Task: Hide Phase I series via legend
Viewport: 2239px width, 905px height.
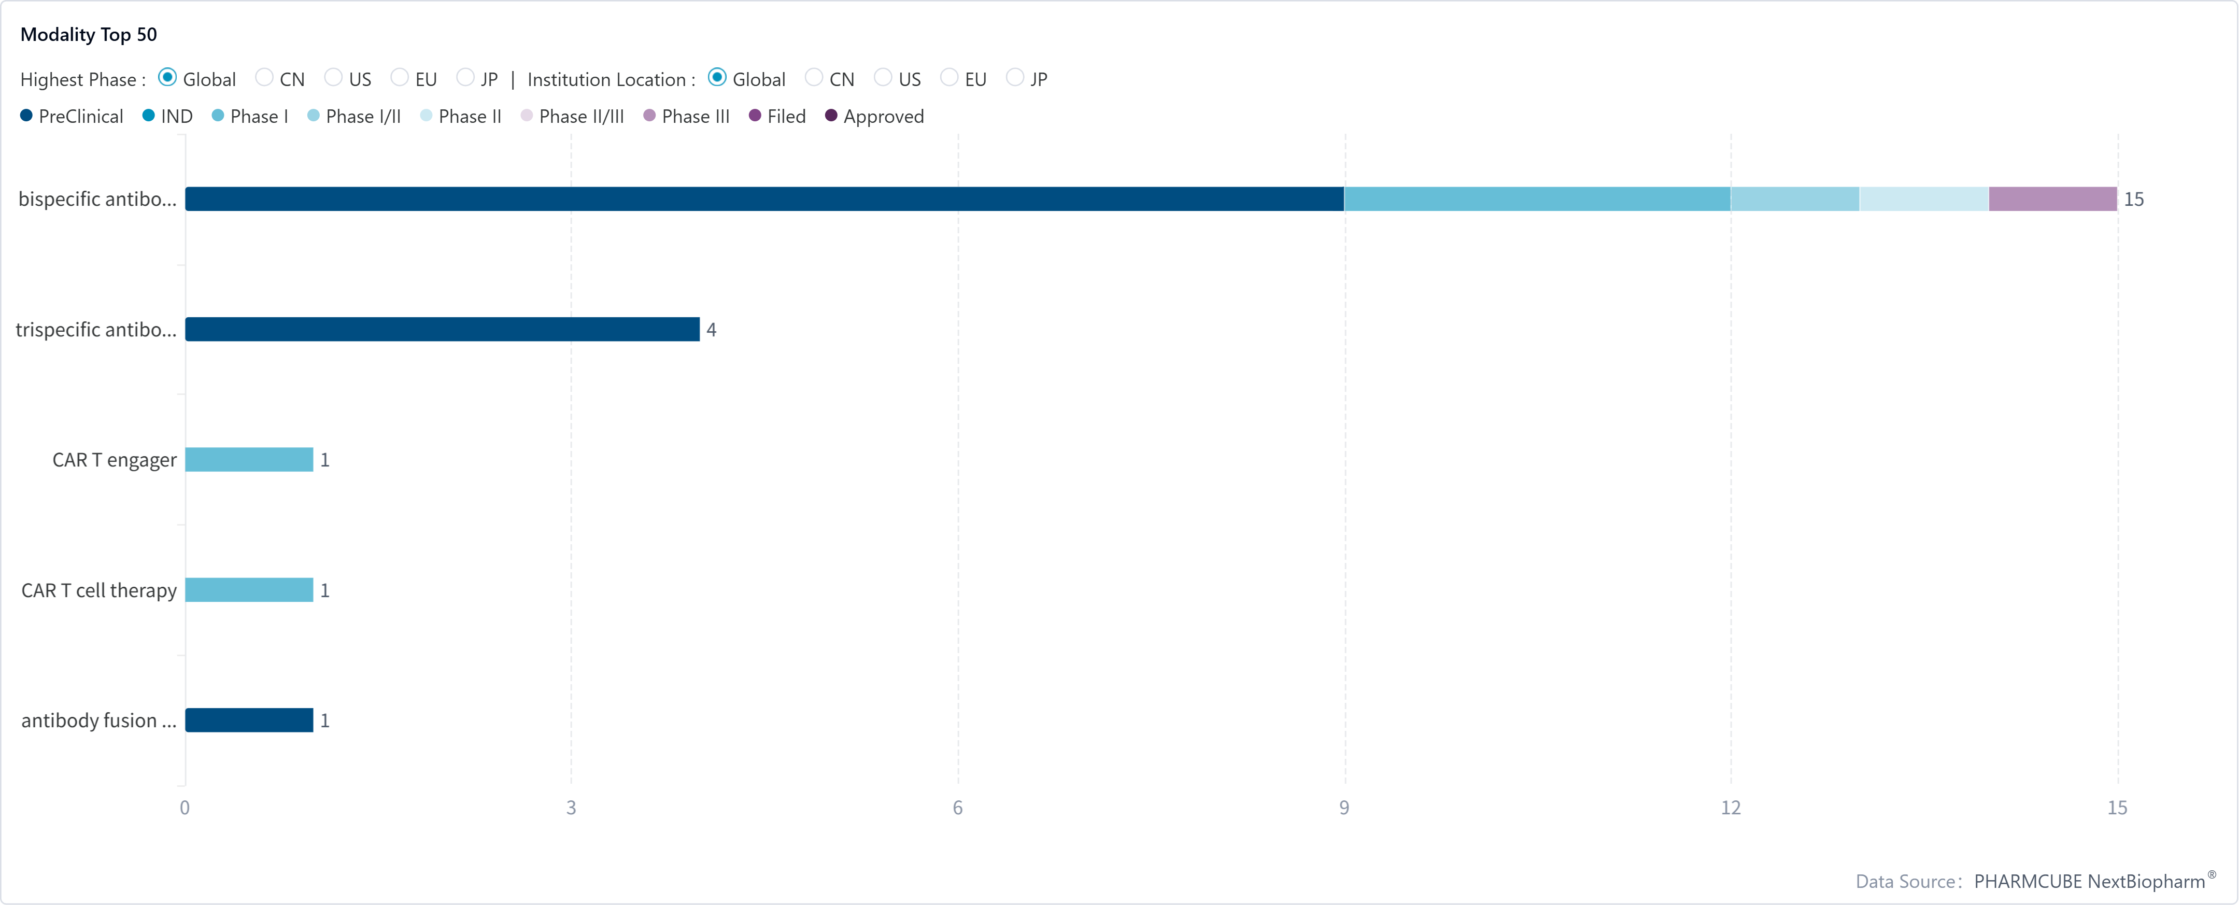Action: coord(218,116)
